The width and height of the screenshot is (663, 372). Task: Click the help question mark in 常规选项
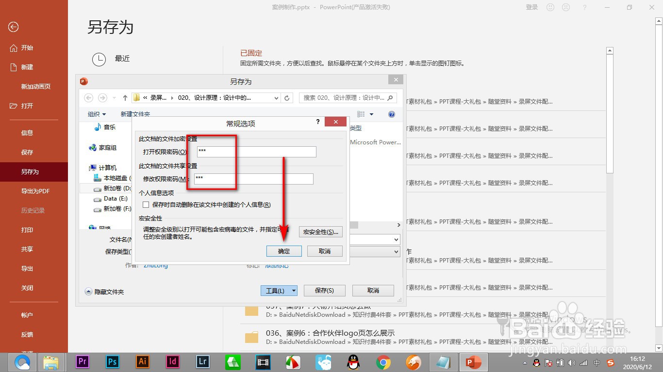318,122
